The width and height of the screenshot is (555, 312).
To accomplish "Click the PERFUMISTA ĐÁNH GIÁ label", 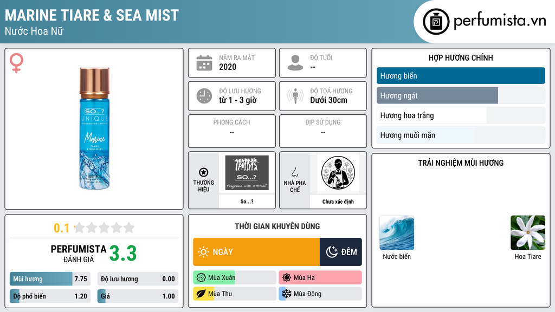I will click(x=79, y=253).
